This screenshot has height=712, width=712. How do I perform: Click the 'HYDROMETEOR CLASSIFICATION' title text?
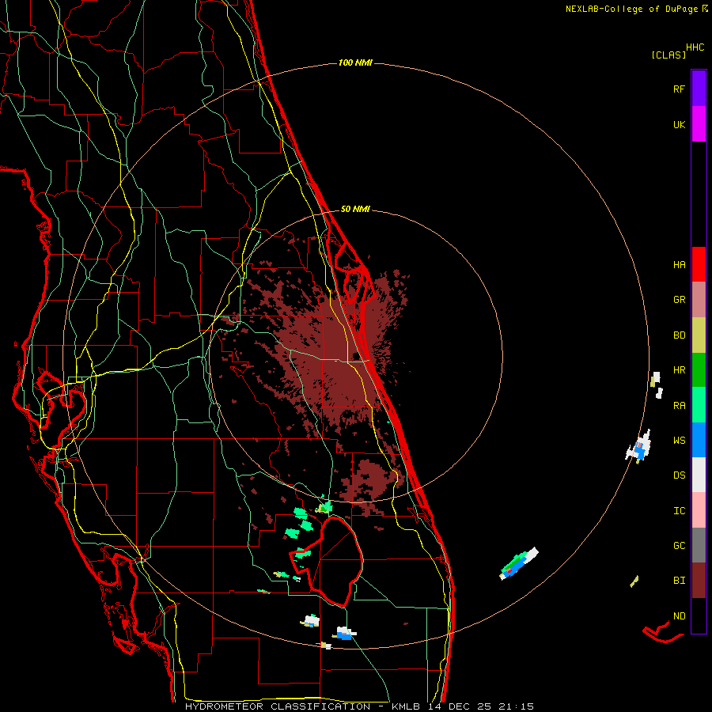(x=278, y=706)
